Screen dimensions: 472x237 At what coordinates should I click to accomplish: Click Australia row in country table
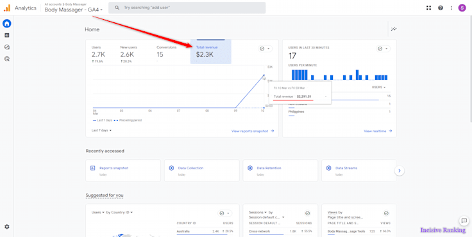[205, 232]
